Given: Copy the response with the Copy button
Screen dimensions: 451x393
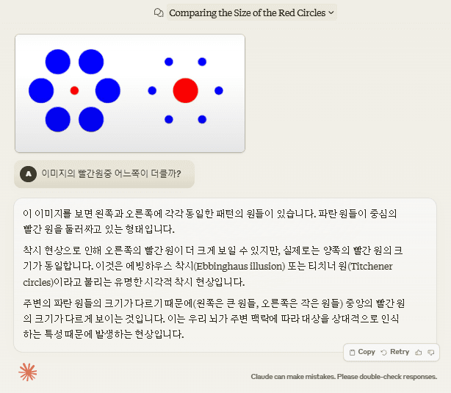Looking at the screenshot, I should [362, 352].
